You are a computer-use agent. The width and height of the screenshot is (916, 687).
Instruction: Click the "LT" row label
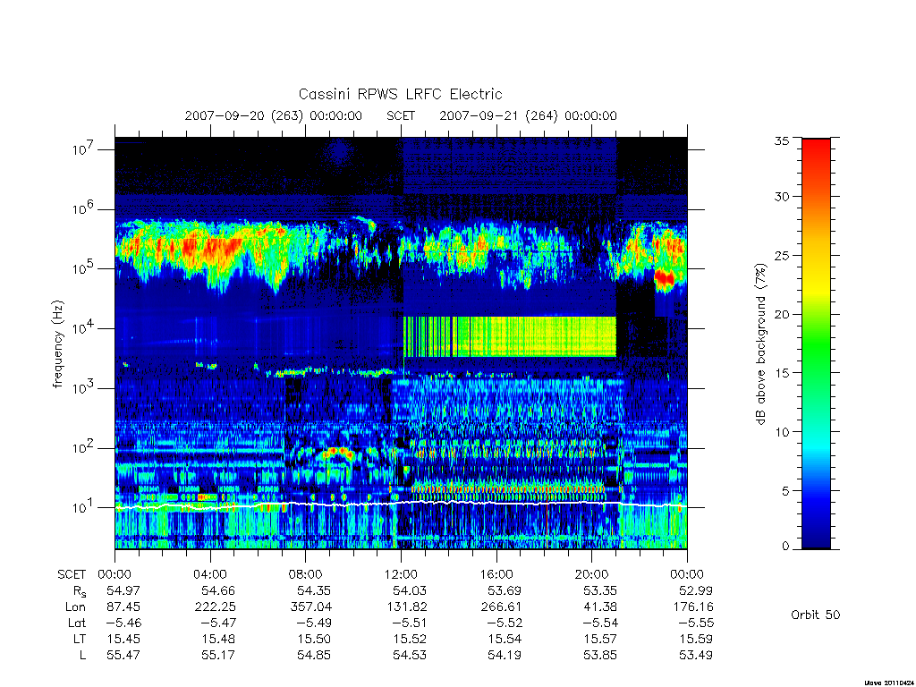[80, 639]
